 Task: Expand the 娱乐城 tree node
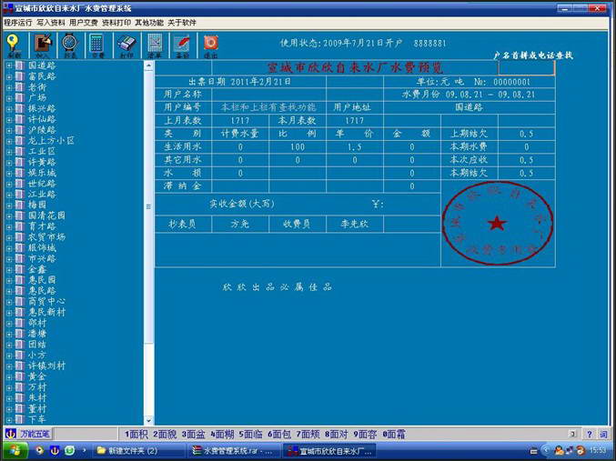(8, 173)
